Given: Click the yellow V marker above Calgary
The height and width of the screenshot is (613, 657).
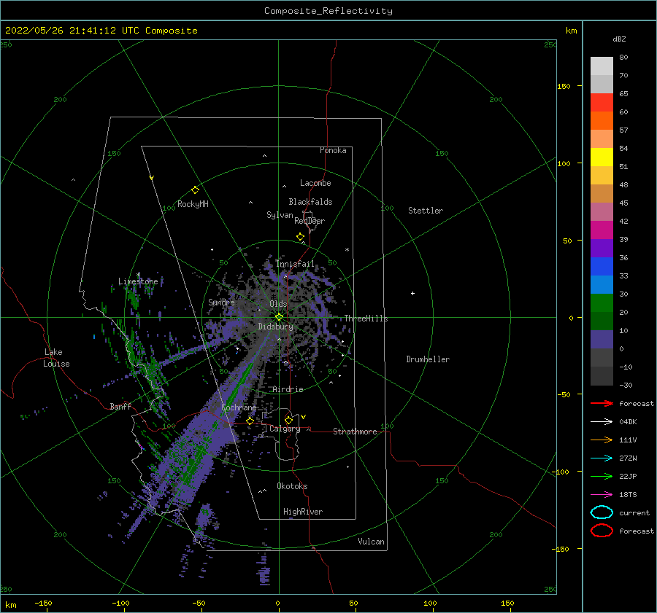Looking at the screenshot, I should 303,417.
